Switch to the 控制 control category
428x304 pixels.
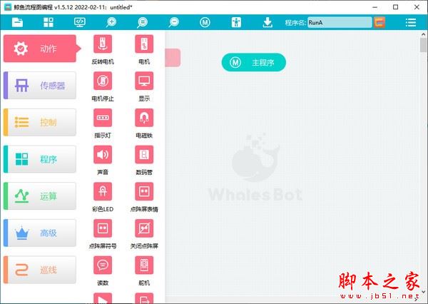pos(40,122)
